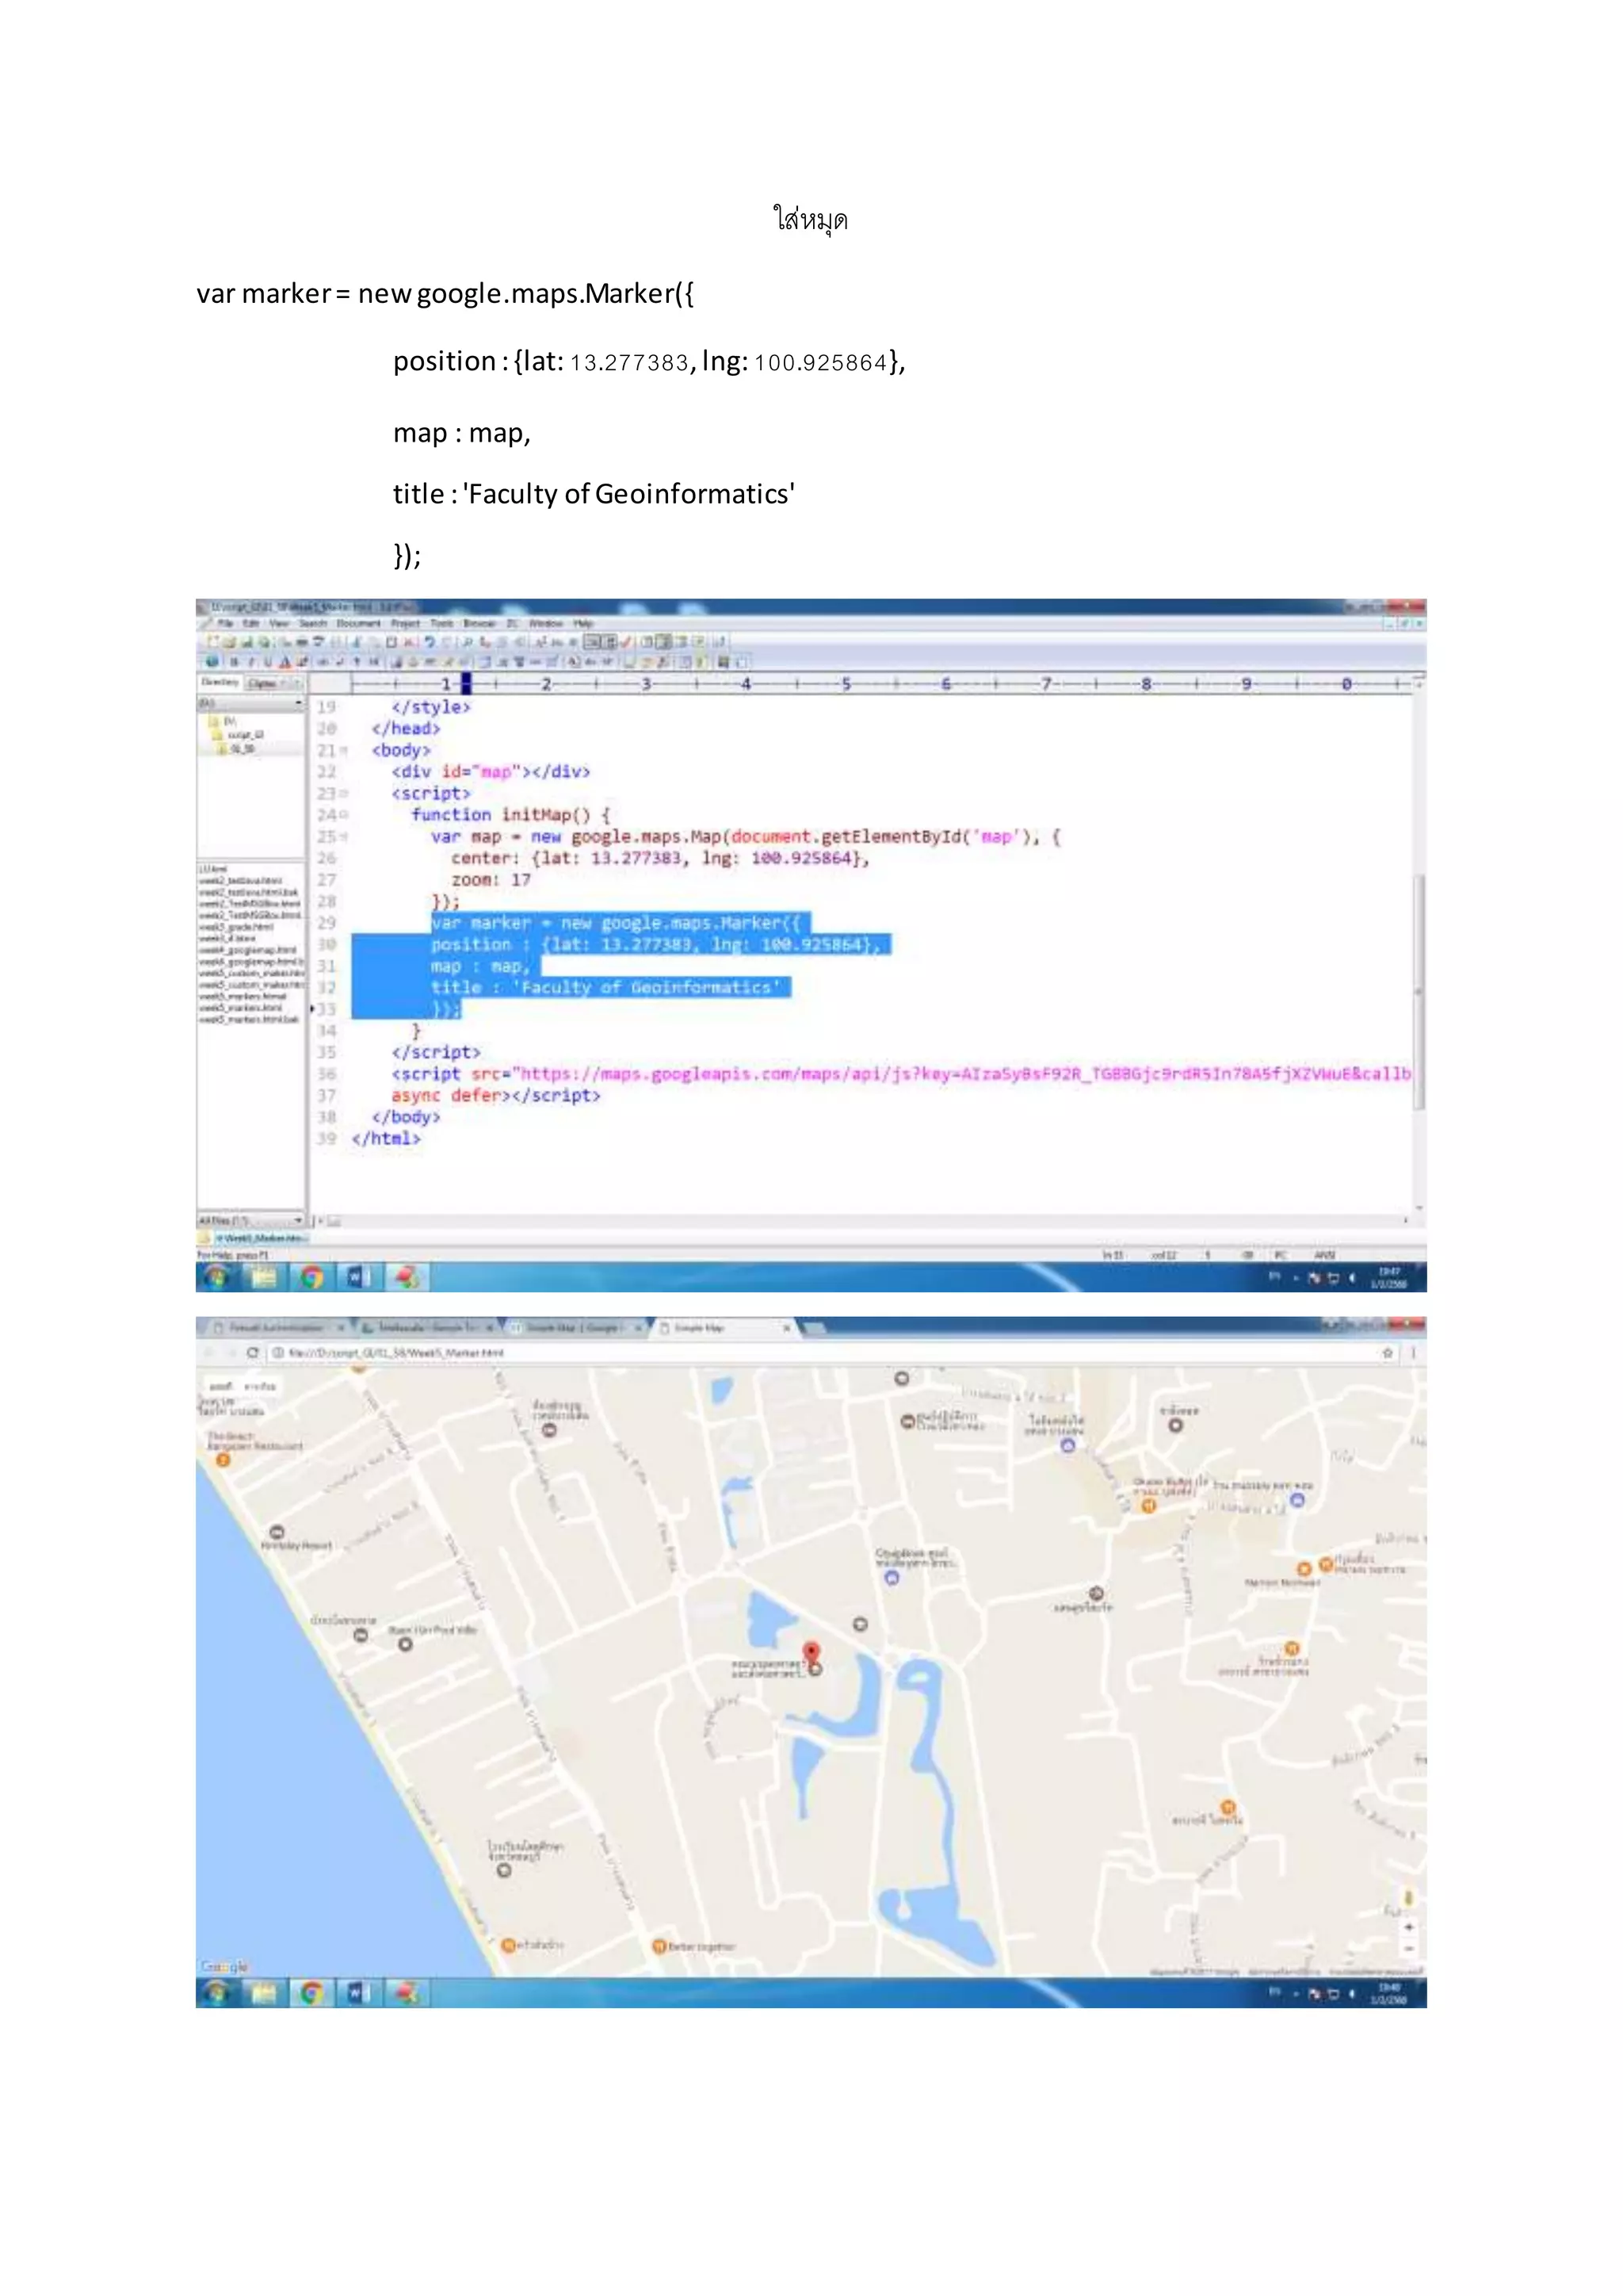The height and width of the screenshot is (2296, 1623).
Task: Click Word icon in map screenshot taskbar
Action: pos(357,1993)
